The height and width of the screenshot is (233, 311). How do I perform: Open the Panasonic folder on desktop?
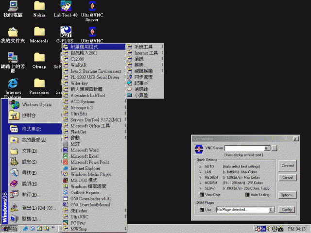[39, 86]
